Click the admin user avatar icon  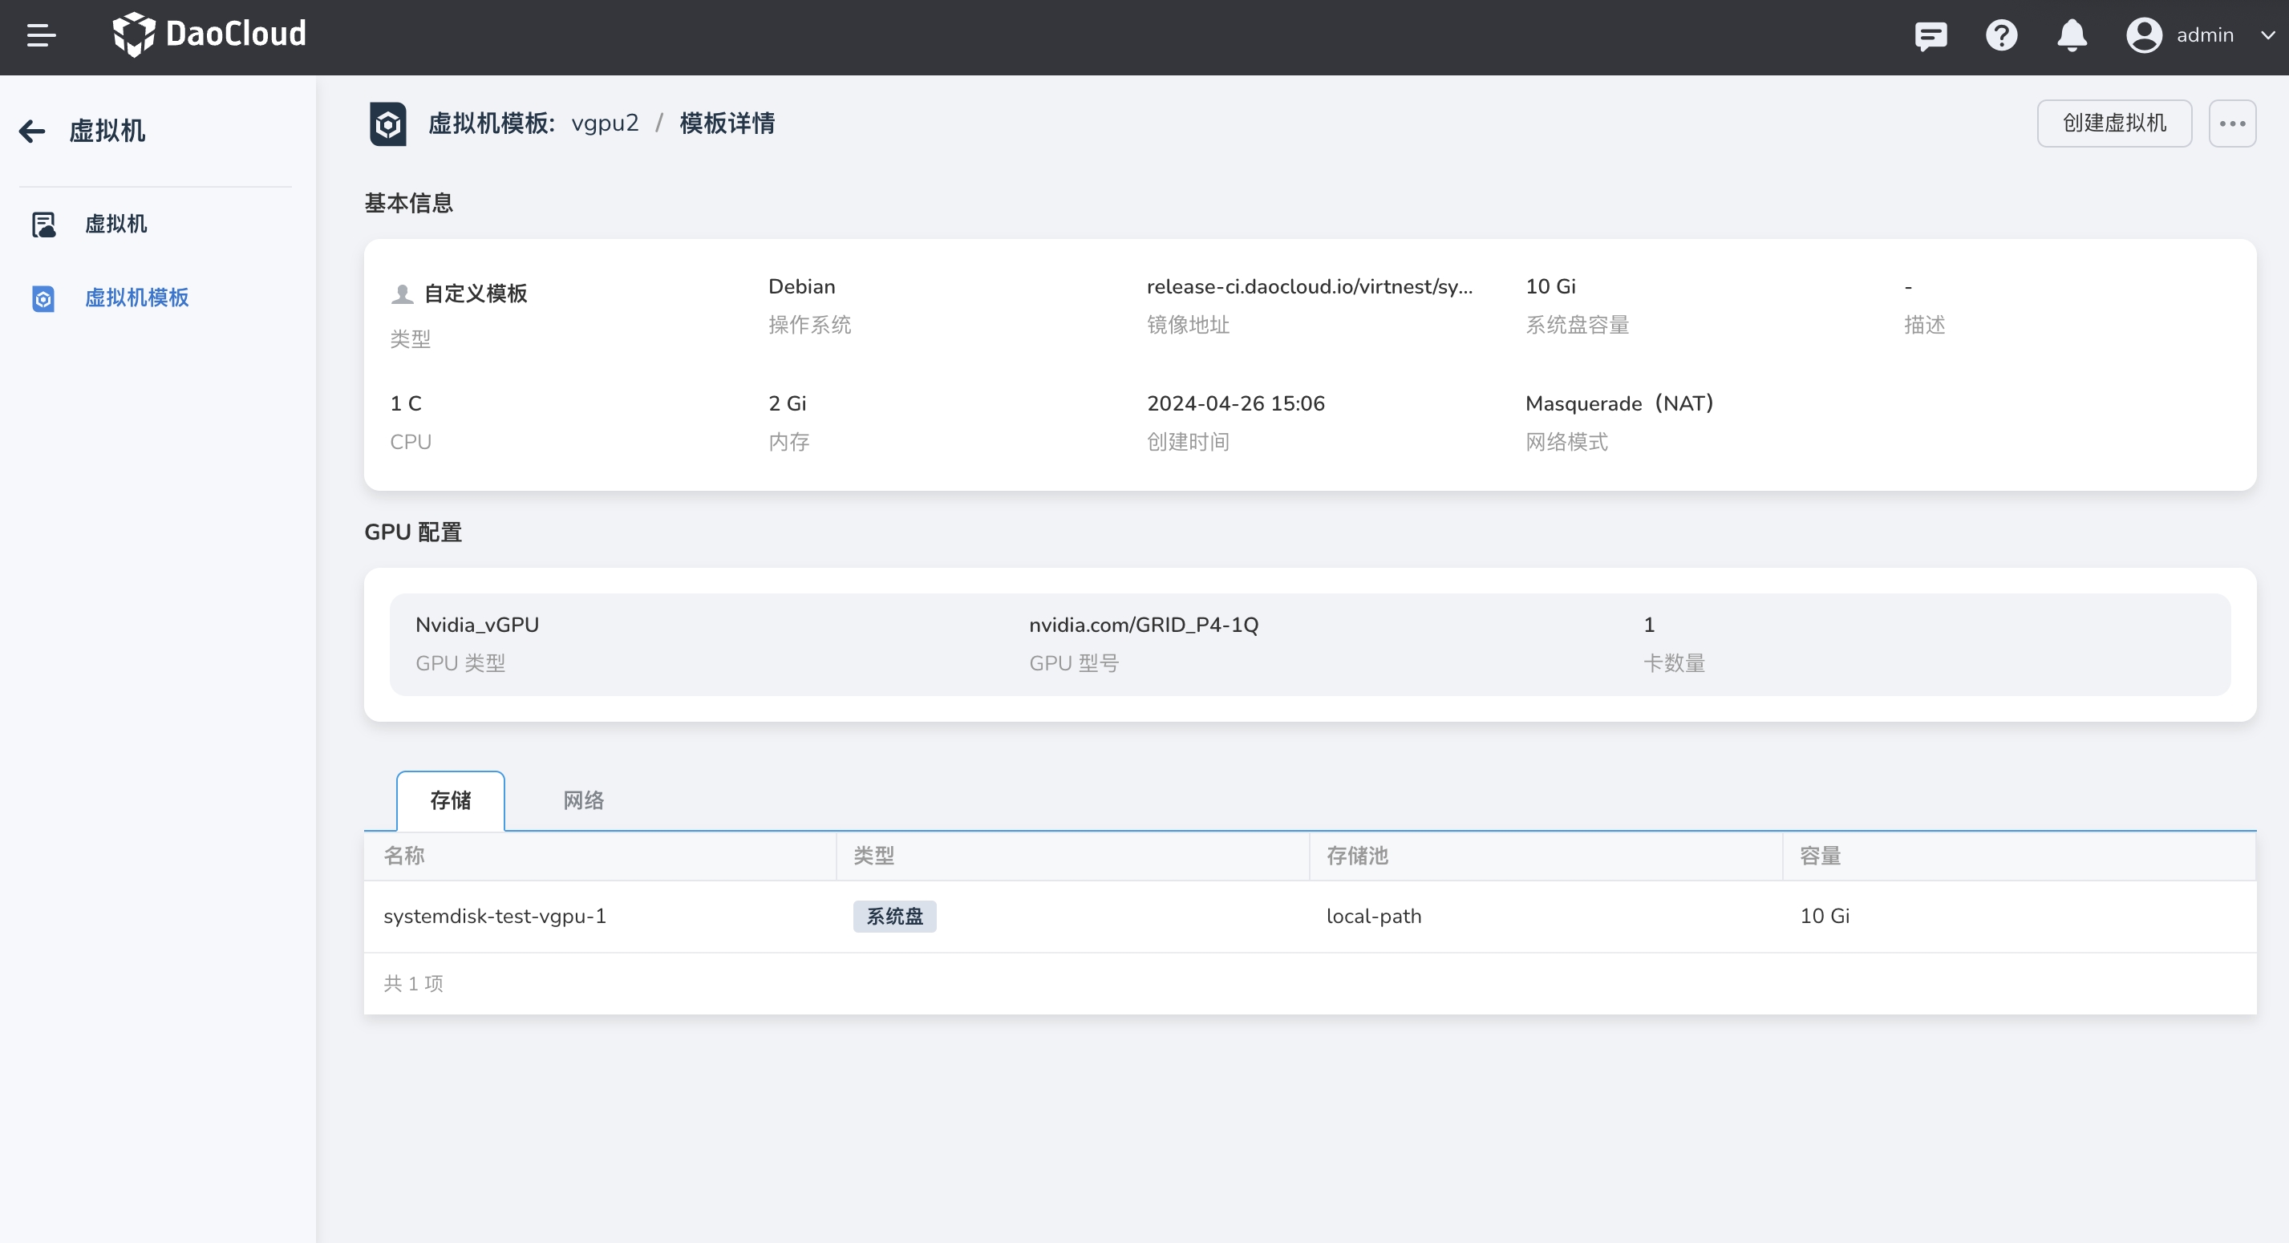(x=2143, y=35)
